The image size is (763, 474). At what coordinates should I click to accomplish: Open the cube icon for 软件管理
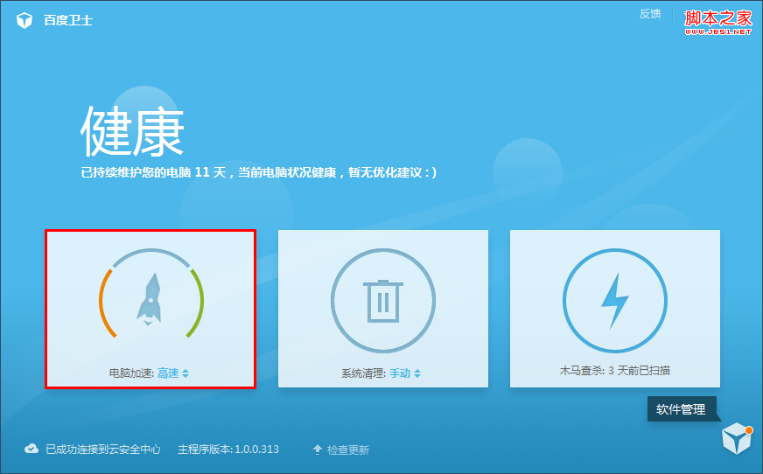(x=738, y=438)
